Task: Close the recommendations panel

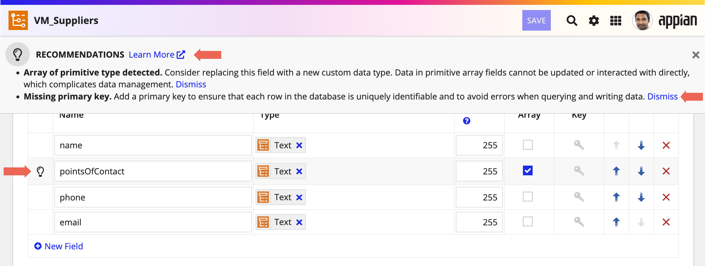Action: 696,55
